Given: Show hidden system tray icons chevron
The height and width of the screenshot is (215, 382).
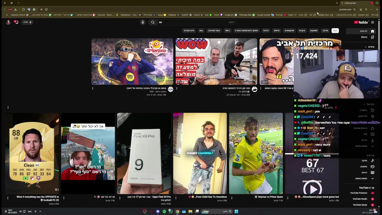Looking at the screenshot, I should (x=40, y=211).
